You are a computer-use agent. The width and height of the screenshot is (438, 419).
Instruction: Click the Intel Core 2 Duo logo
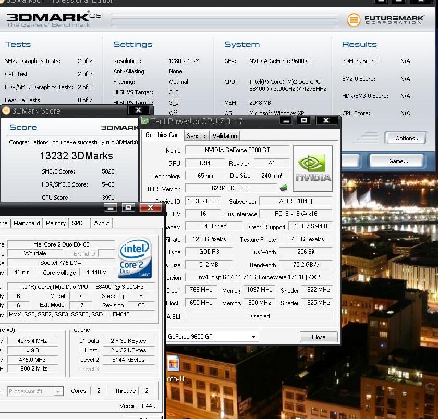tap(135, 257)
